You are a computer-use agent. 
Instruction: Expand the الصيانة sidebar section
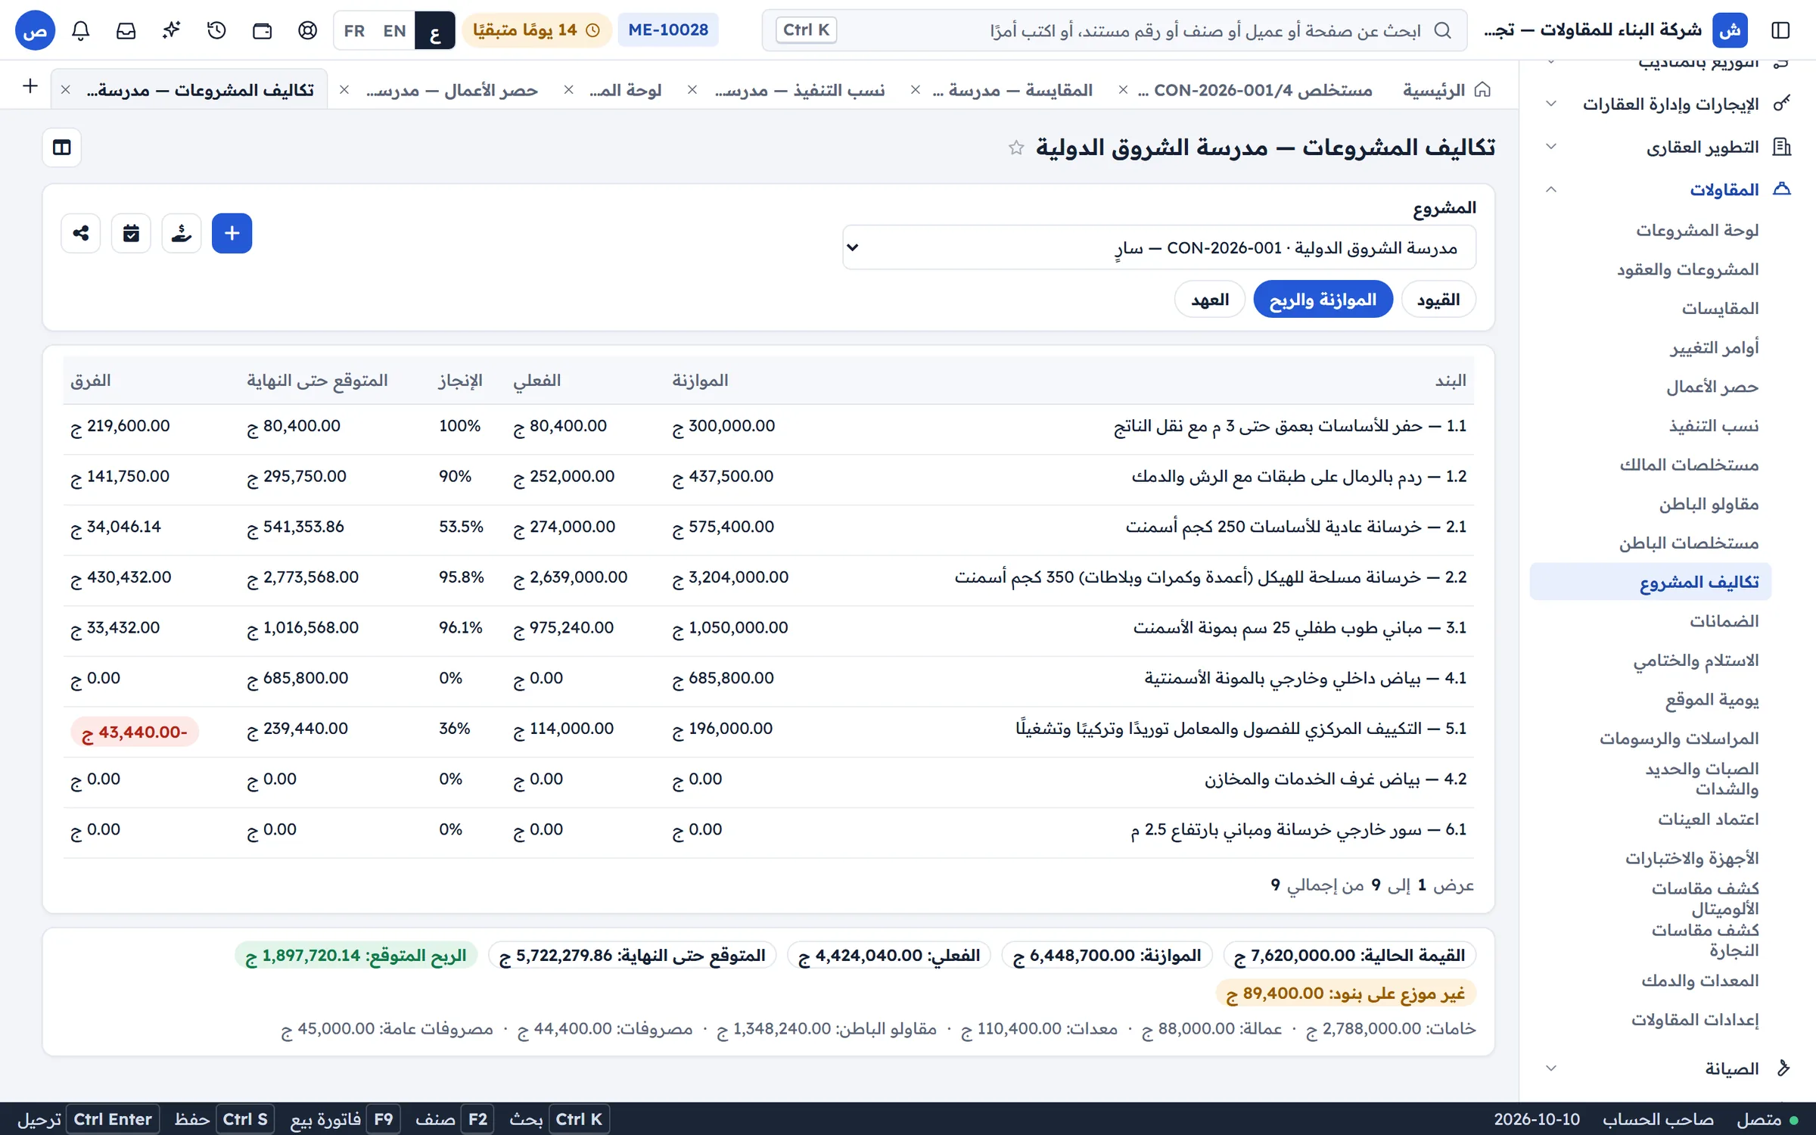[x=1666, y=1068]
